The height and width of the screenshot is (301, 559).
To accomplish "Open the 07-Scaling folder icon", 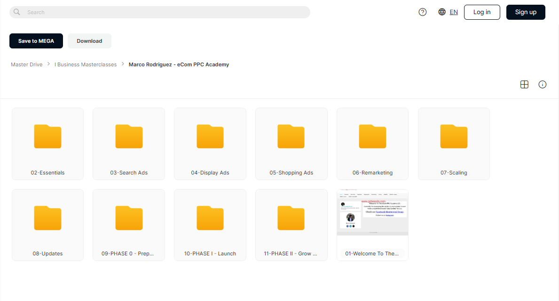I will (454, 136).
